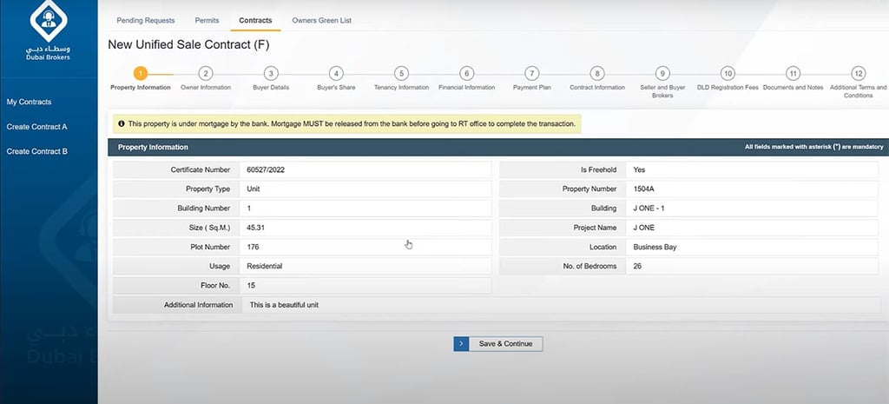Click the Floor No. value 15
Viewport: 889px width, 404px height.
[x=251, y=286]
